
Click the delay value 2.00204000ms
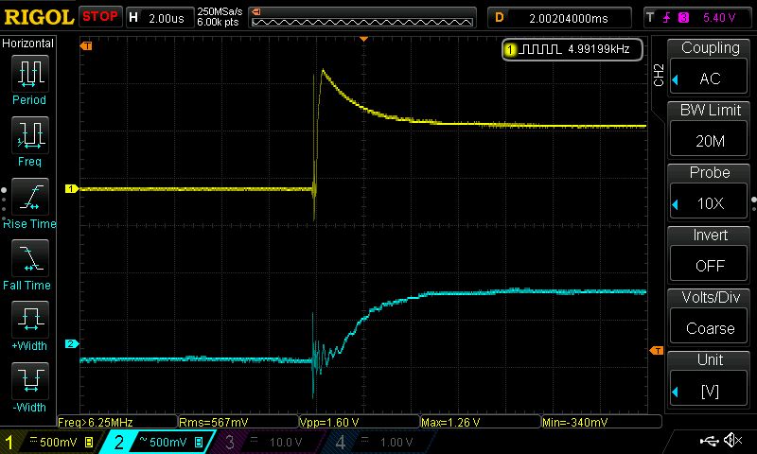coord(569,18)
